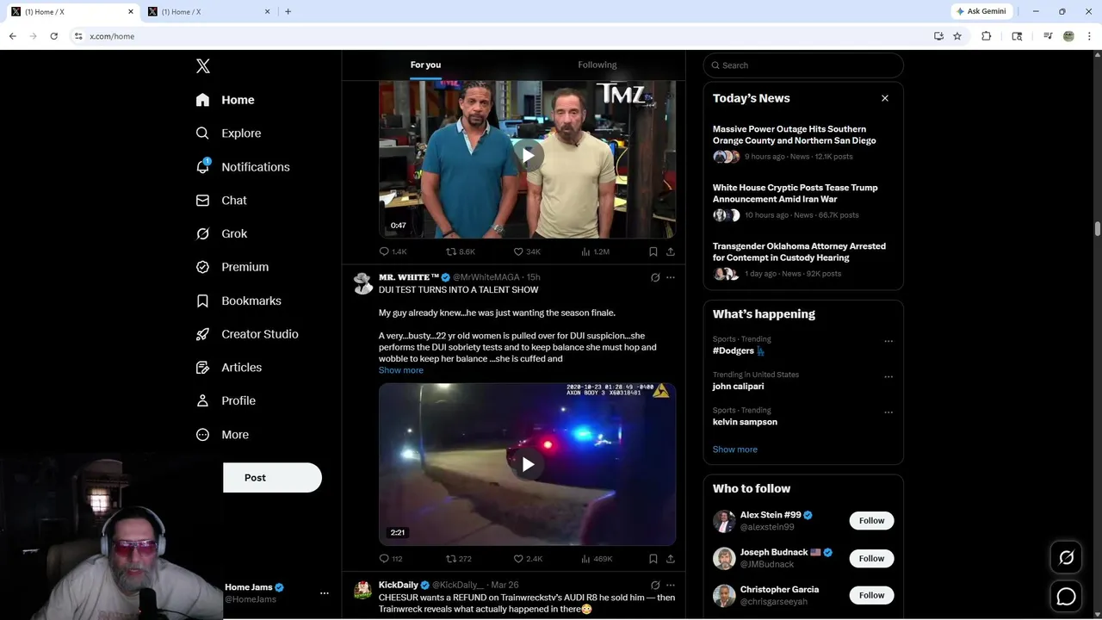Open MR. WHITE profile avatar
Screen dimensions: 1102x620
[x=363, y=283]
